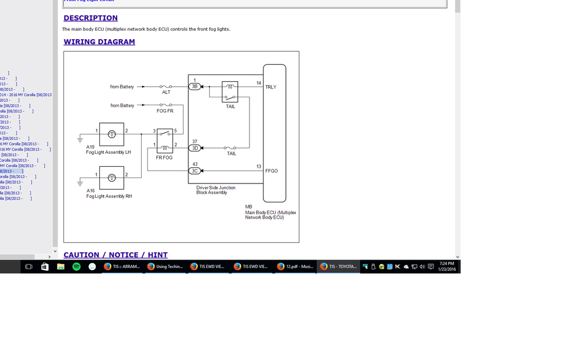Click TRLY label in the diagram
Screen dimensions: 574x358
[x=271, y=87]
